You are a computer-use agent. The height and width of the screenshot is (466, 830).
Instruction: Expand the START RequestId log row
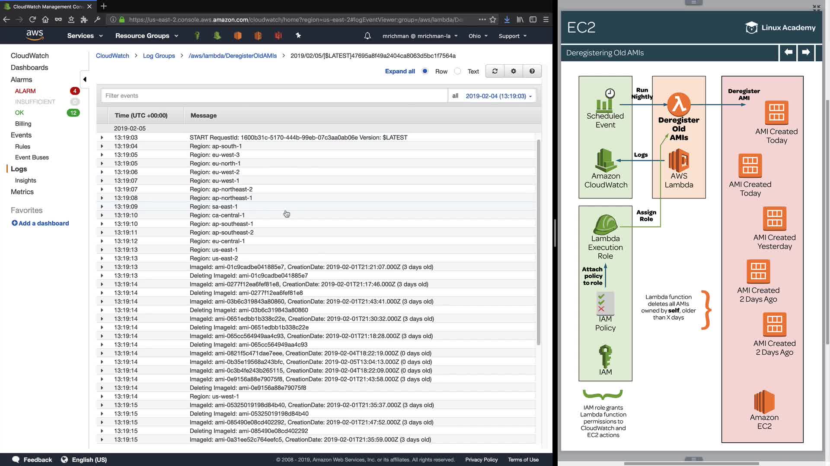(x=102, y=138)
